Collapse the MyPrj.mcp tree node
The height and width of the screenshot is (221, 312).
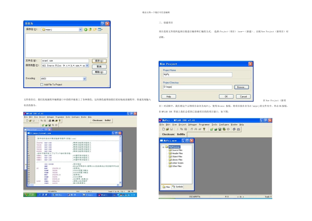(x=163, y=147)
